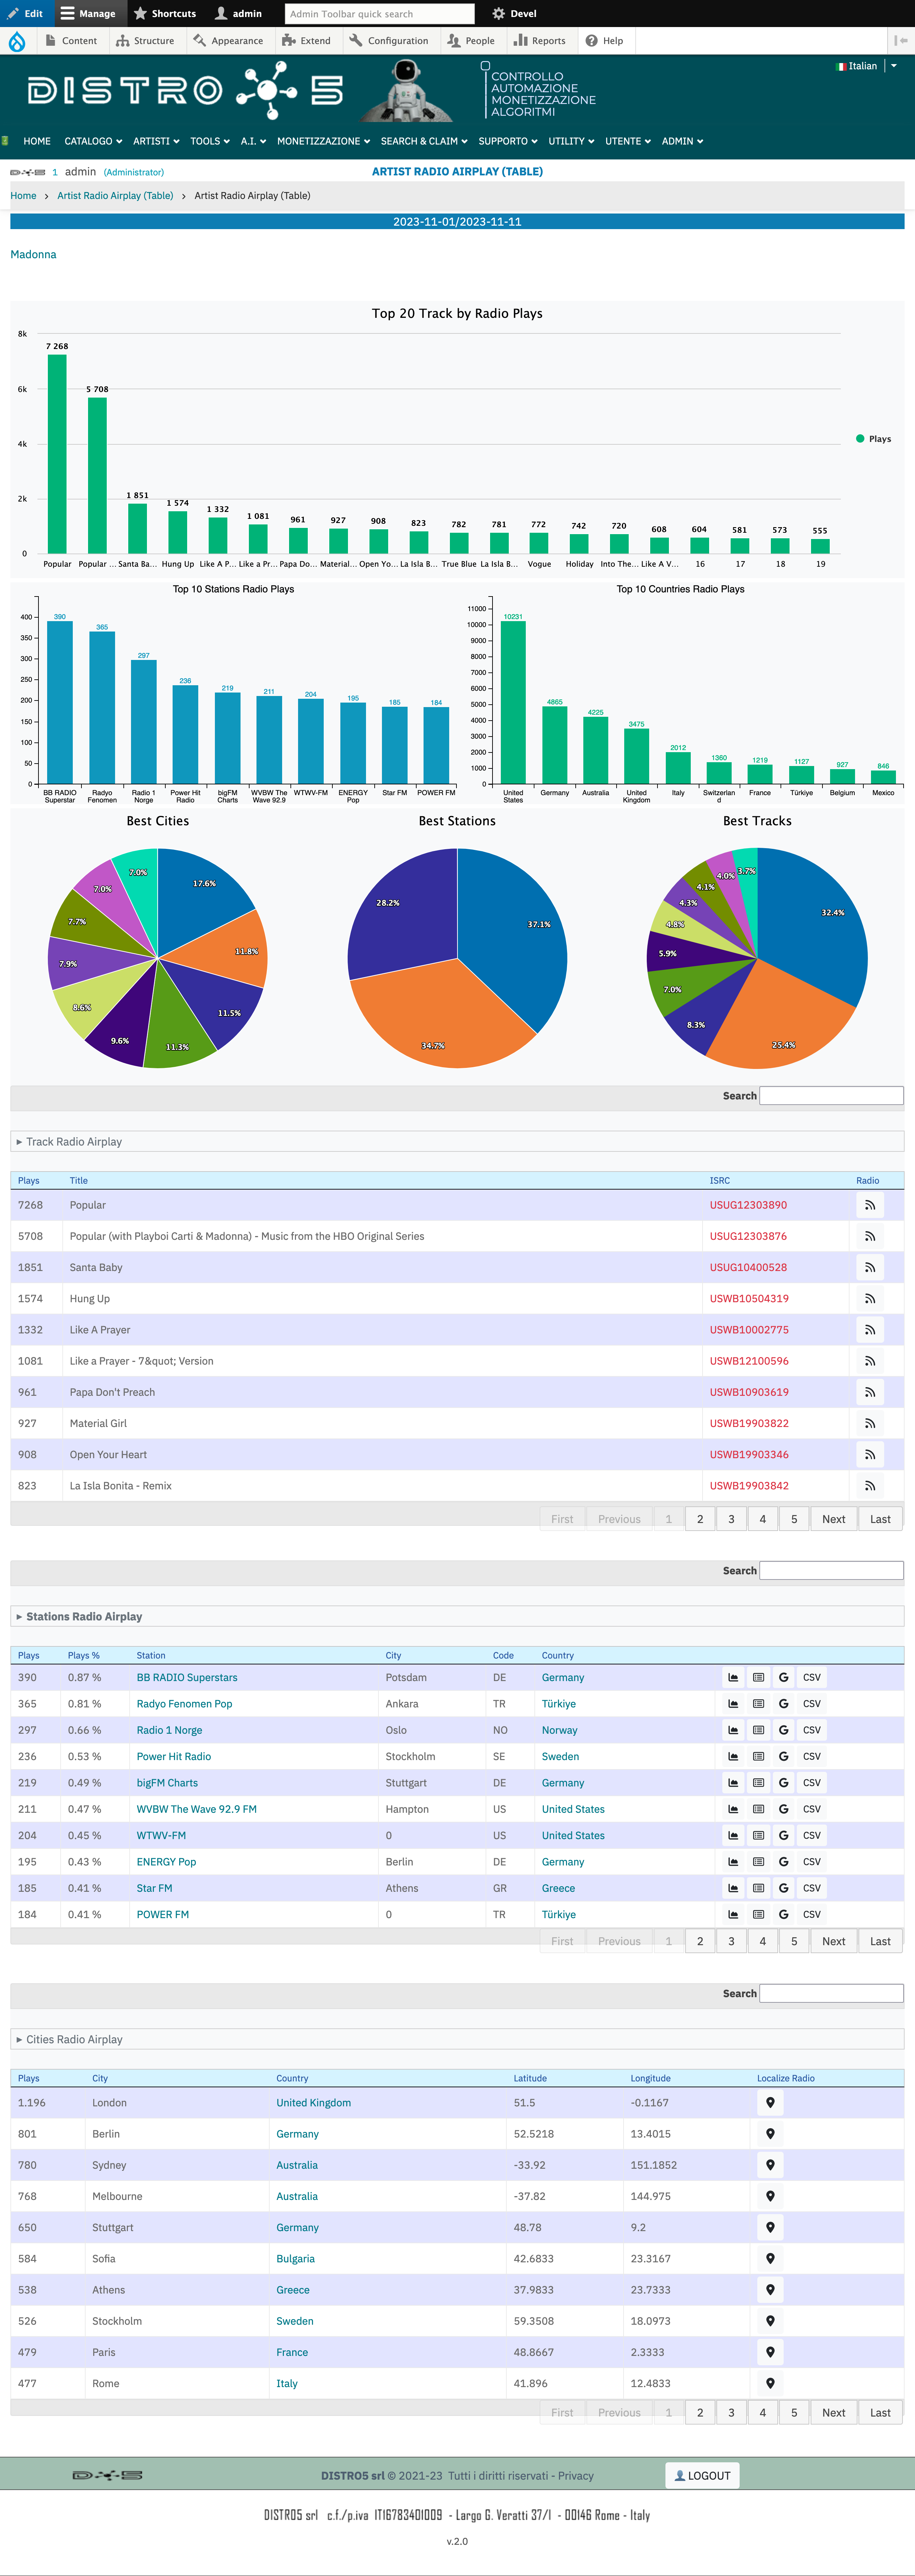Open the SEARCH & CLAIM dropdown menu

click(424, 141)
